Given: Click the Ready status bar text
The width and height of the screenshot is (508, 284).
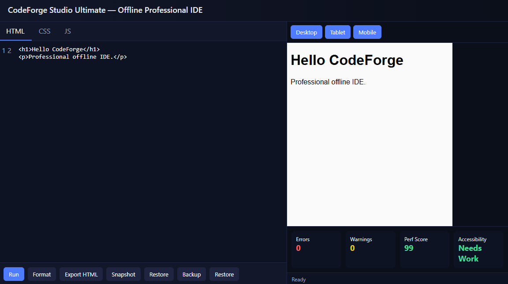Looking at the screenshot, I should click(299, 280).
